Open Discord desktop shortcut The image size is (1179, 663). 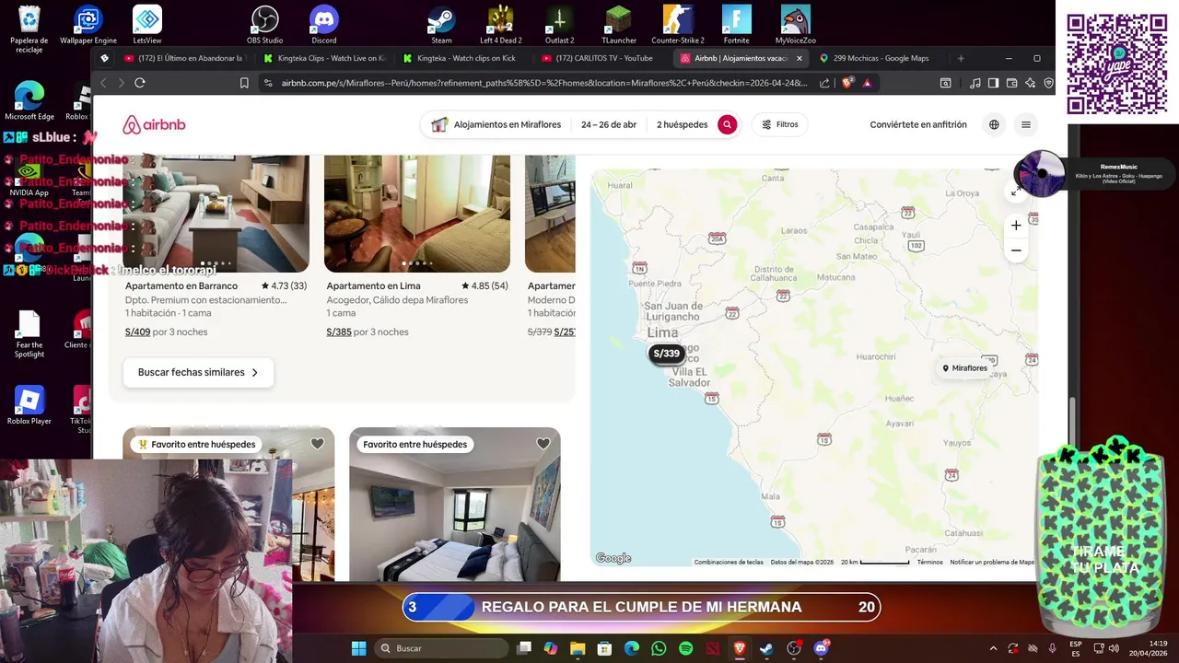tap(324, 25)
